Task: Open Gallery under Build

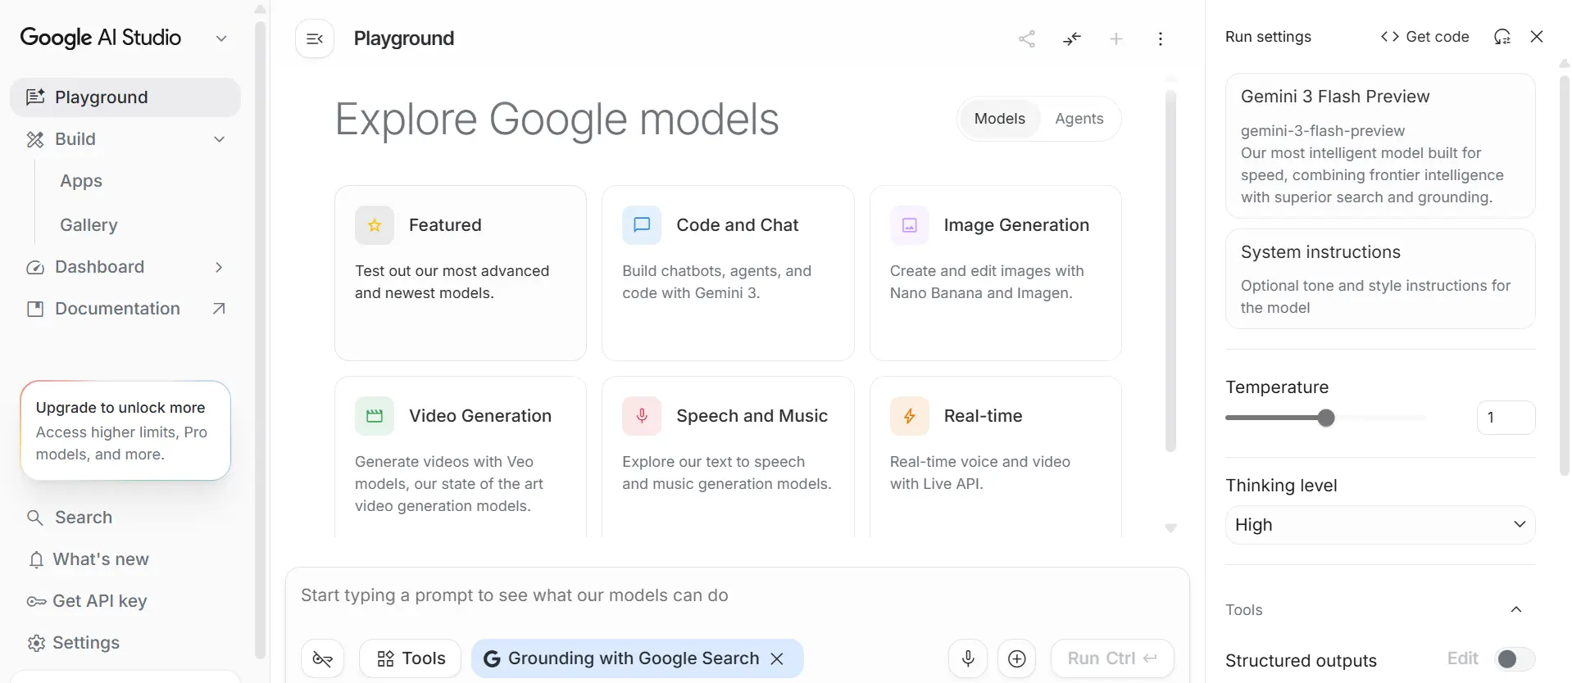Action: pos(89,225)
